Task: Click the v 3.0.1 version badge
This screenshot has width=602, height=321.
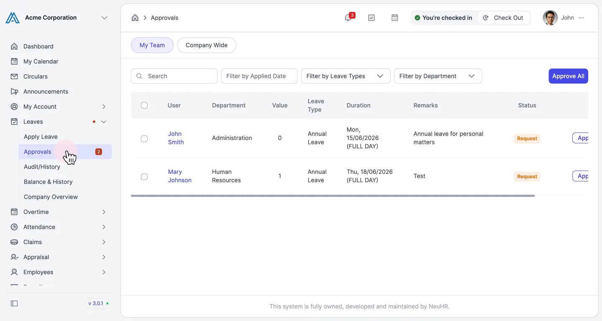Action: 99,303
